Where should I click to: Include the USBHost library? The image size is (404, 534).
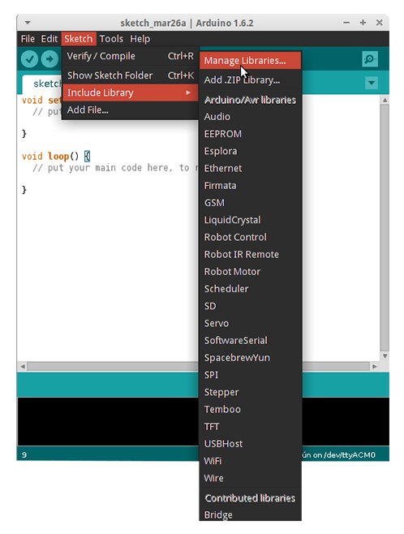tap(251, 443)
